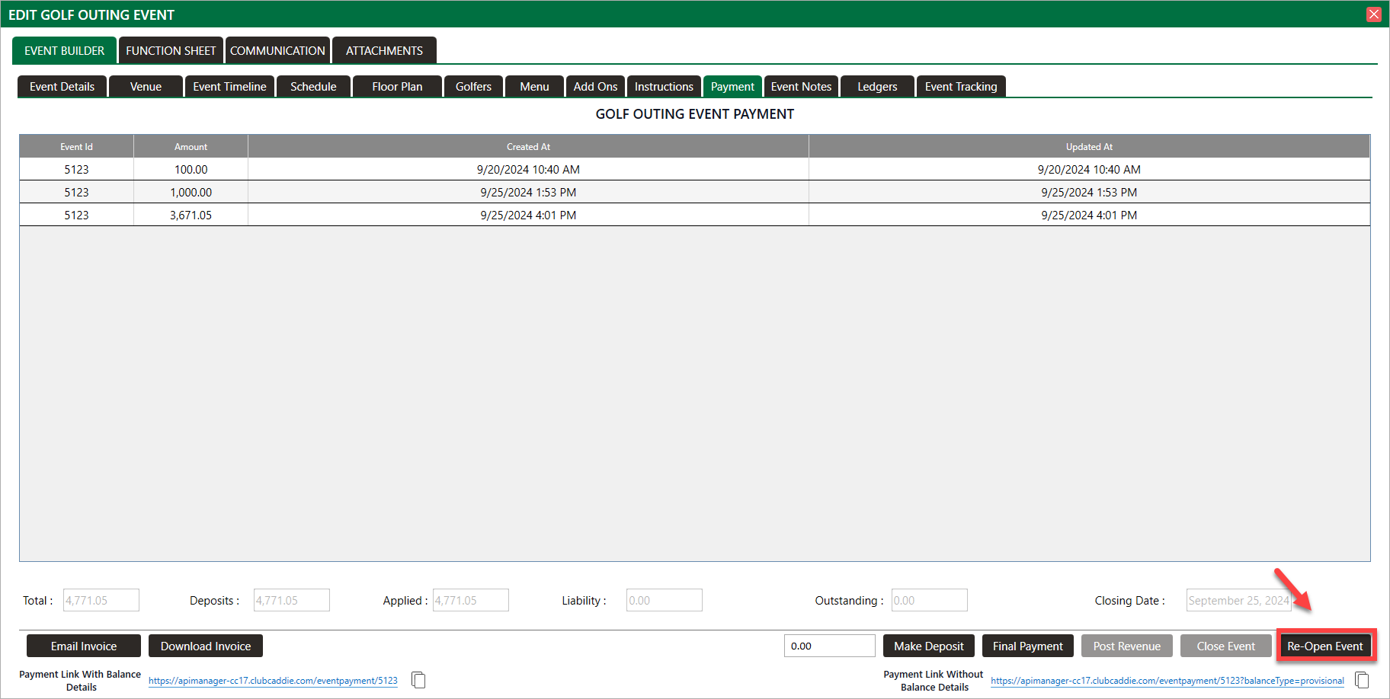
Task: Select the Event Details sub-tab
Action: 62,87
